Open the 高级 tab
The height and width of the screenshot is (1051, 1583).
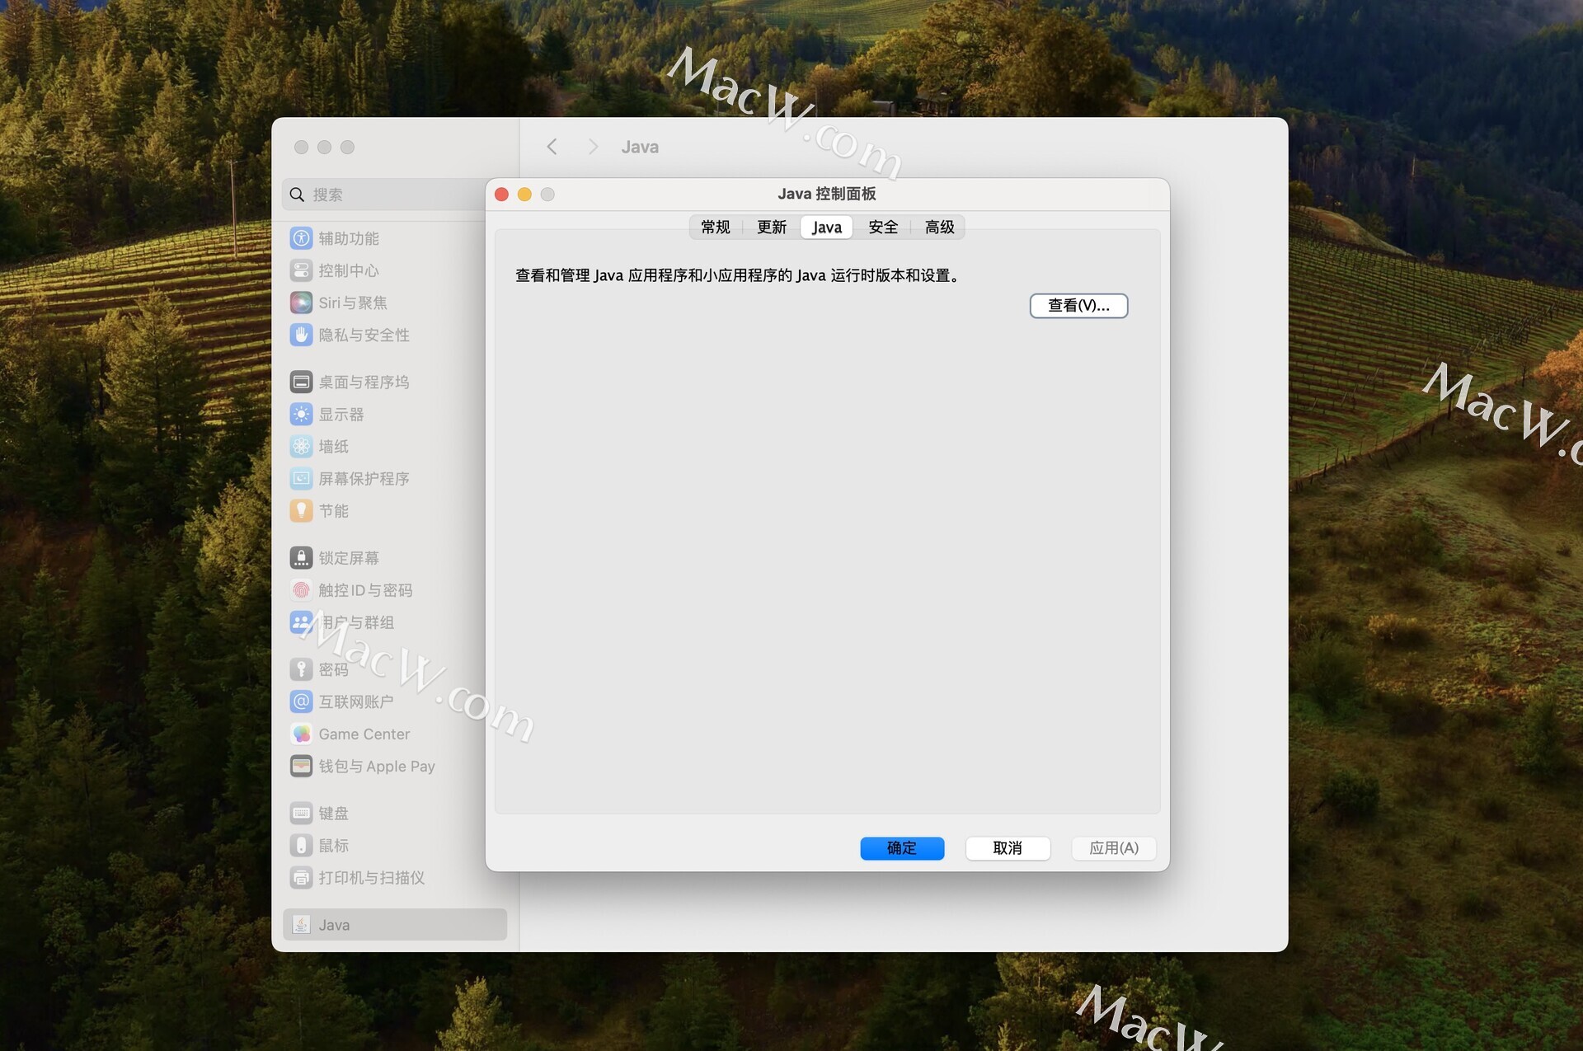(x=939, y=228)
